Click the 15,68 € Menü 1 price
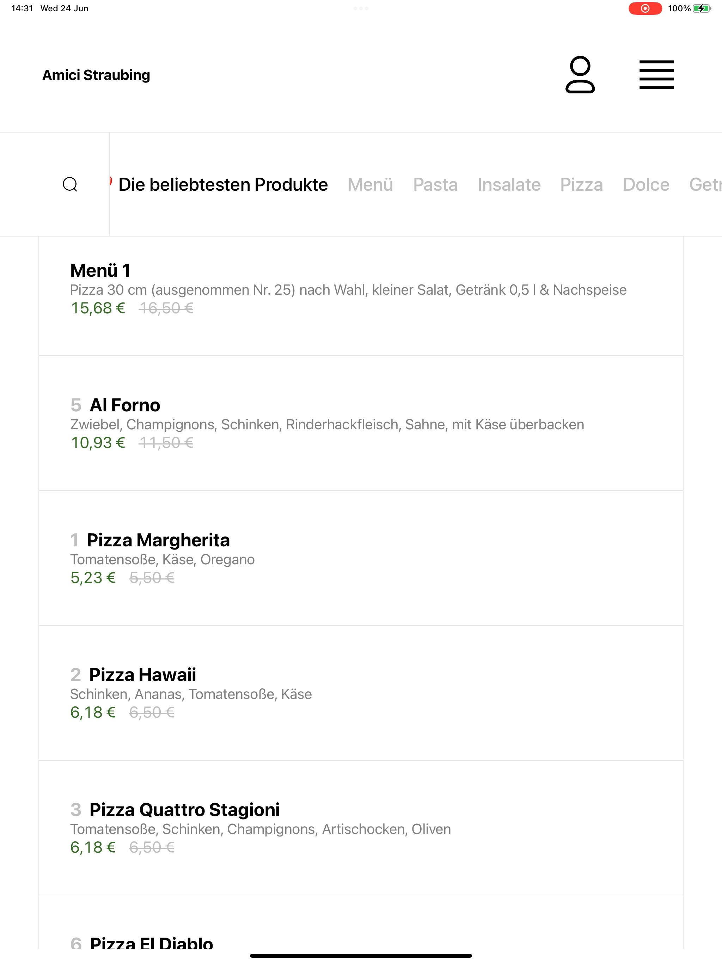This screenshot has width=722, height=963. (98, 308)
